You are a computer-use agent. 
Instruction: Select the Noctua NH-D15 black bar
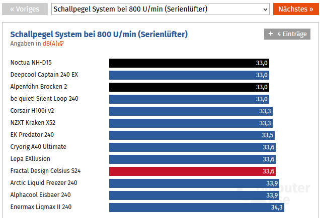189,63
